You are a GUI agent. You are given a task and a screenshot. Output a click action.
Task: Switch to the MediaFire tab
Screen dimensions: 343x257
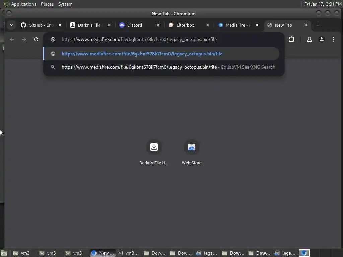tap(238, 25)
